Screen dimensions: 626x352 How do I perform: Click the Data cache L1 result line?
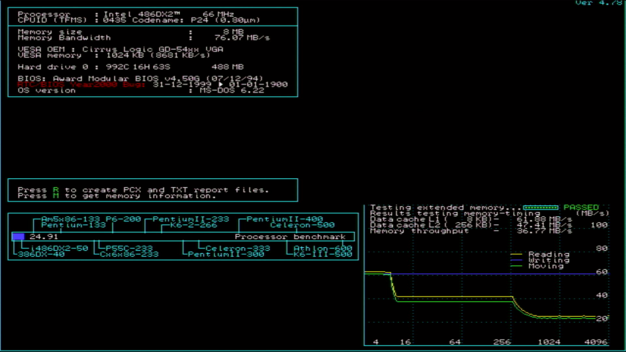pyautogui.click(x=471, y=219)
